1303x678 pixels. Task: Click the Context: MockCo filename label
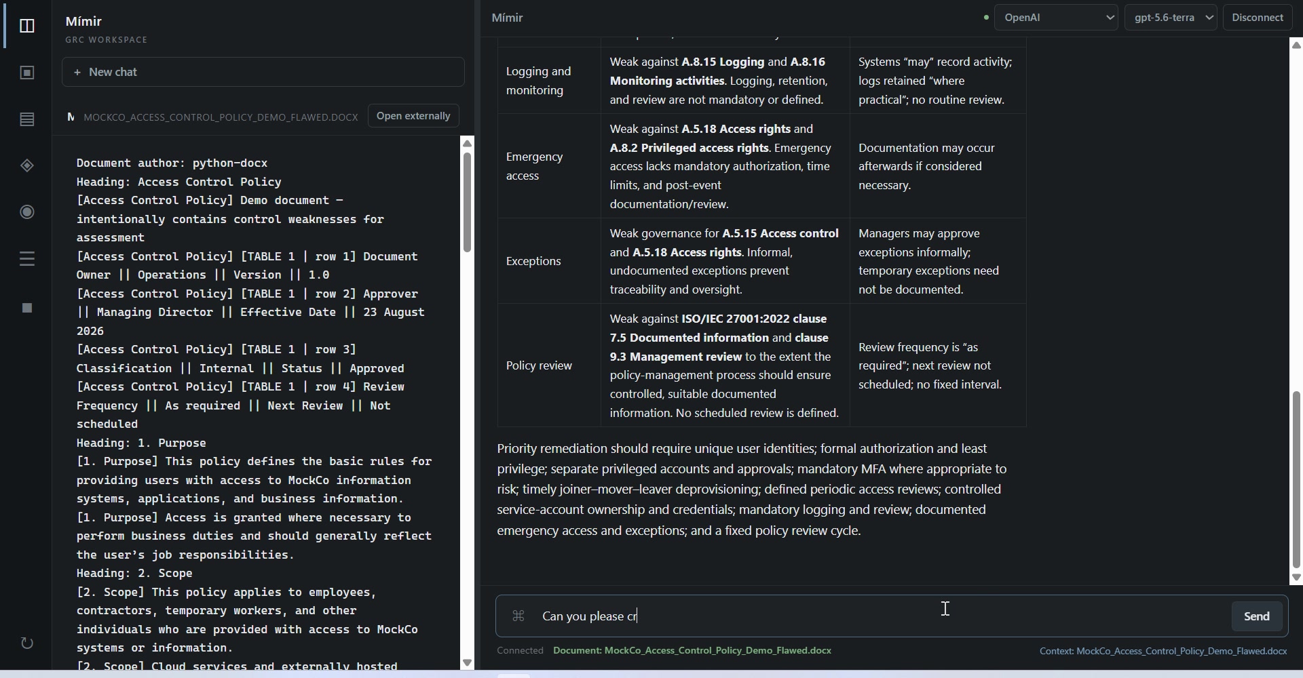point(1163,651)
